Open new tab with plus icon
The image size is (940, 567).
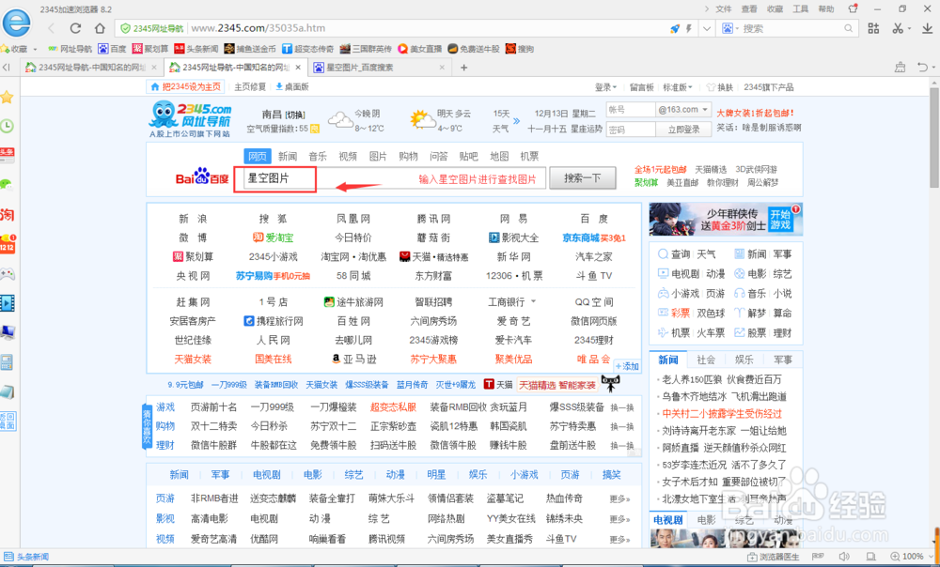pos(463,67)
